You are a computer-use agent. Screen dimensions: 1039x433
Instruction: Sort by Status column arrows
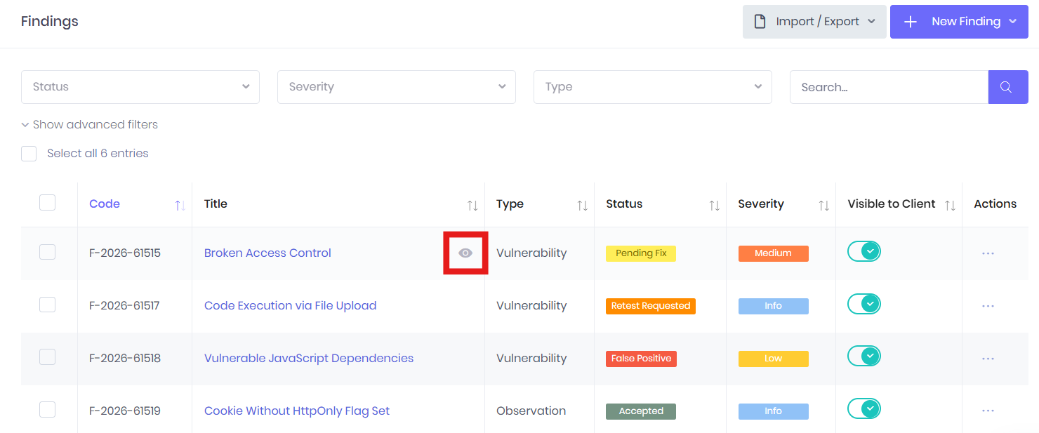pos(714,205)
